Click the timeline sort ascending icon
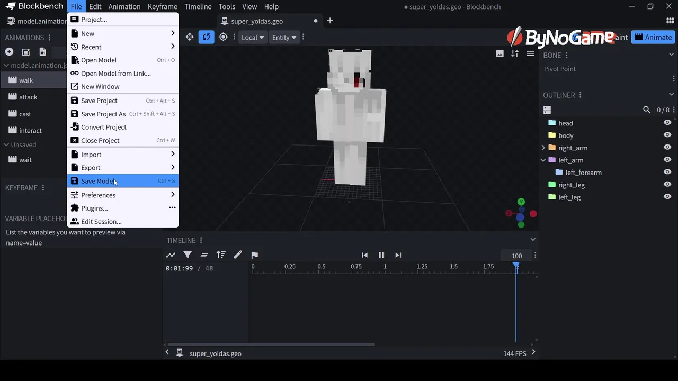This screenshot has width=678, height=381. tap(221, 255)
